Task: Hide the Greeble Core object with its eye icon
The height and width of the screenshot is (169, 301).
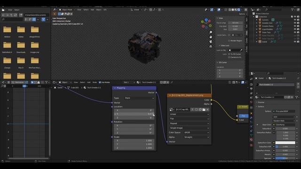Action: [x=295, y=23]
